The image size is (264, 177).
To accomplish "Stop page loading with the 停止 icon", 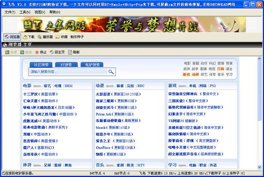I will 37,52.
